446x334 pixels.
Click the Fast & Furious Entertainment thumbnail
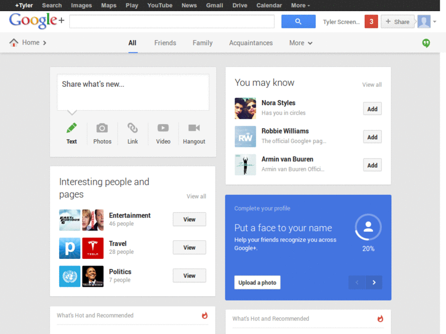coord(70,220)
